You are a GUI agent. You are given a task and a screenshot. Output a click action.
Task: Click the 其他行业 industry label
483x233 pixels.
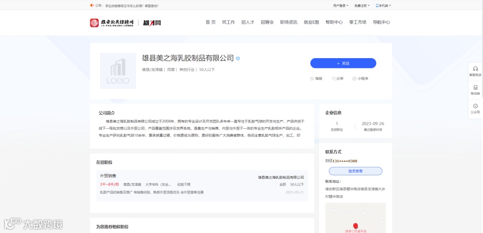(187, 70)
